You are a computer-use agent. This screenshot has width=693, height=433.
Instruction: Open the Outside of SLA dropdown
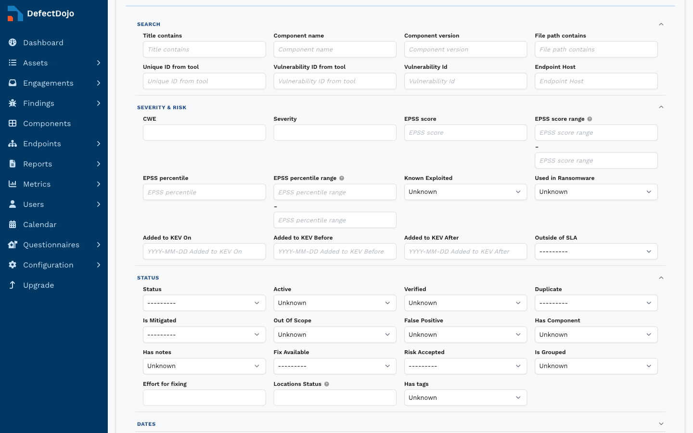pos(596,251)
